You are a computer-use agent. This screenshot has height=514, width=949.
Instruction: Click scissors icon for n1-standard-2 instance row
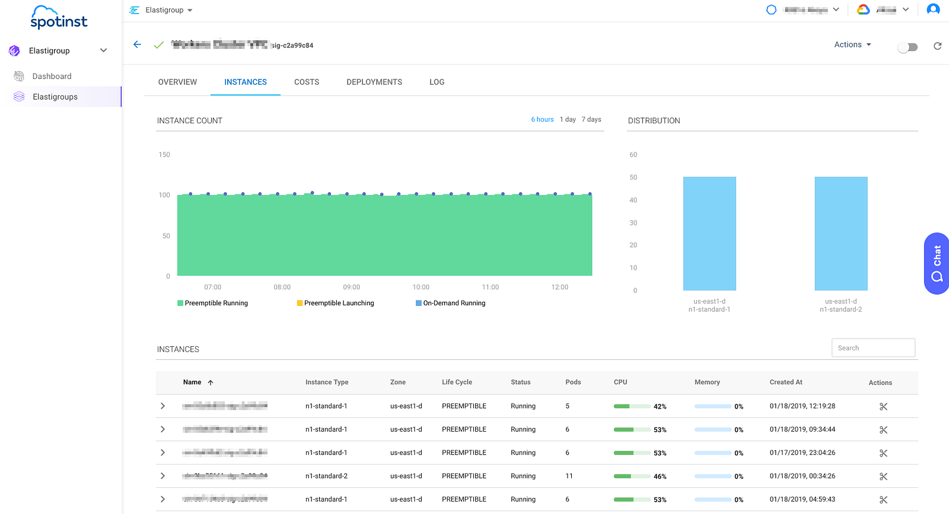pyautogui.click(x=883, y=477)
